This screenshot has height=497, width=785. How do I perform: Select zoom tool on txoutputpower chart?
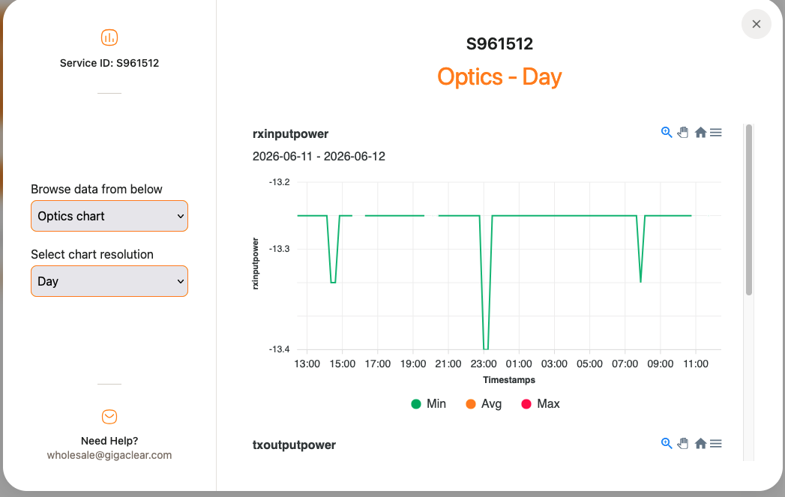[667, 444]
